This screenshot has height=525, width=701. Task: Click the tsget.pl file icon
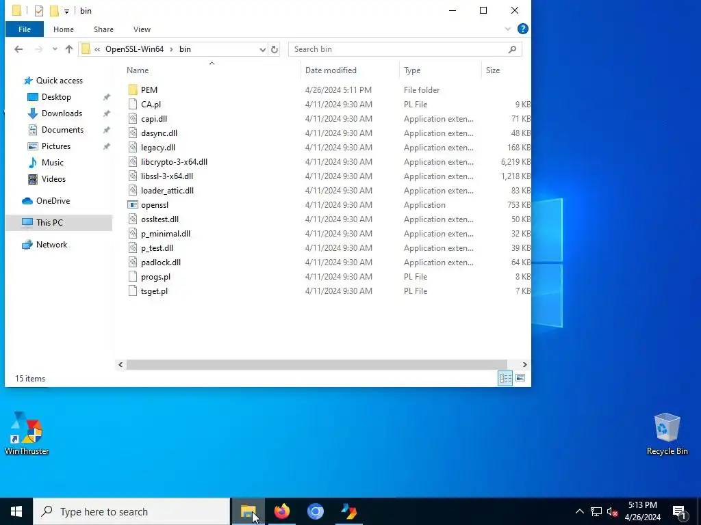[132, 291]
